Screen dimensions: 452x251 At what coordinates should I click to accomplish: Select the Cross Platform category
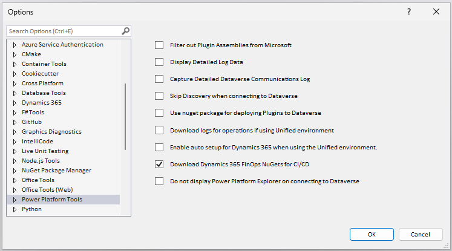pyautogui.click(x=43, y=83)
